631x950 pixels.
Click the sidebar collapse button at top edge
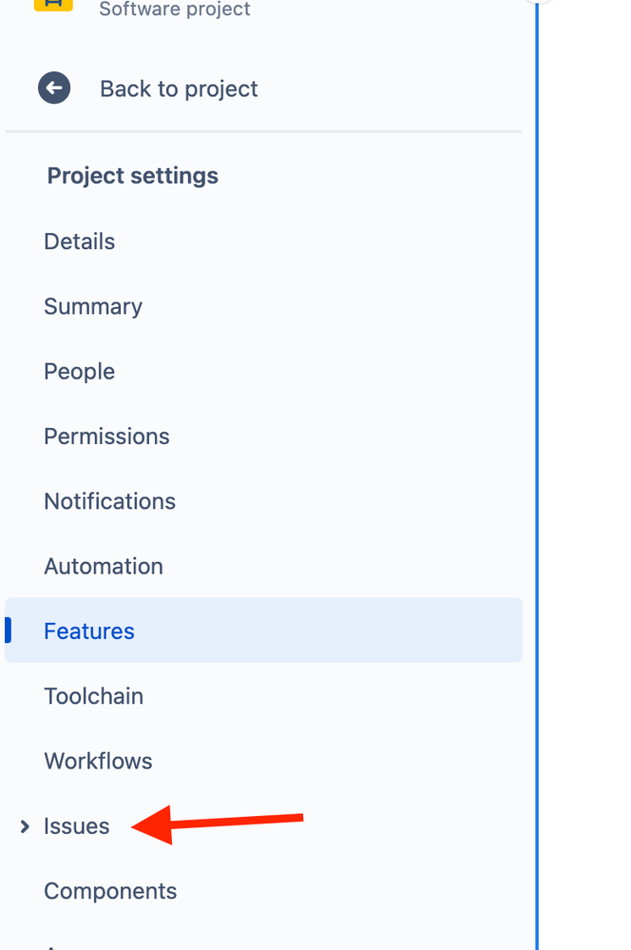pyautogui.click(x=538, y=2)
